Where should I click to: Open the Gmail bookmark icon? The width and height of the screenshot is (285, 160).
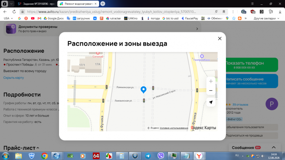point(39,18)
